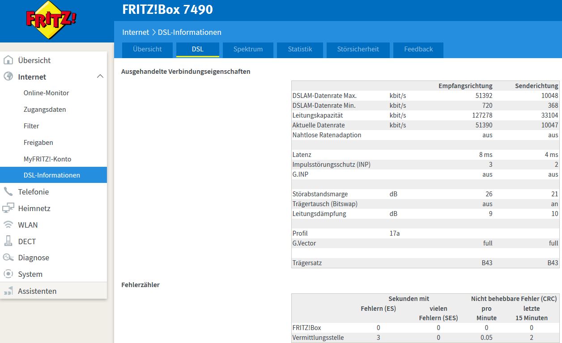Click the Leitungsdämpfung row label
The width and height of the screenshot is (562, 343).
319,214
